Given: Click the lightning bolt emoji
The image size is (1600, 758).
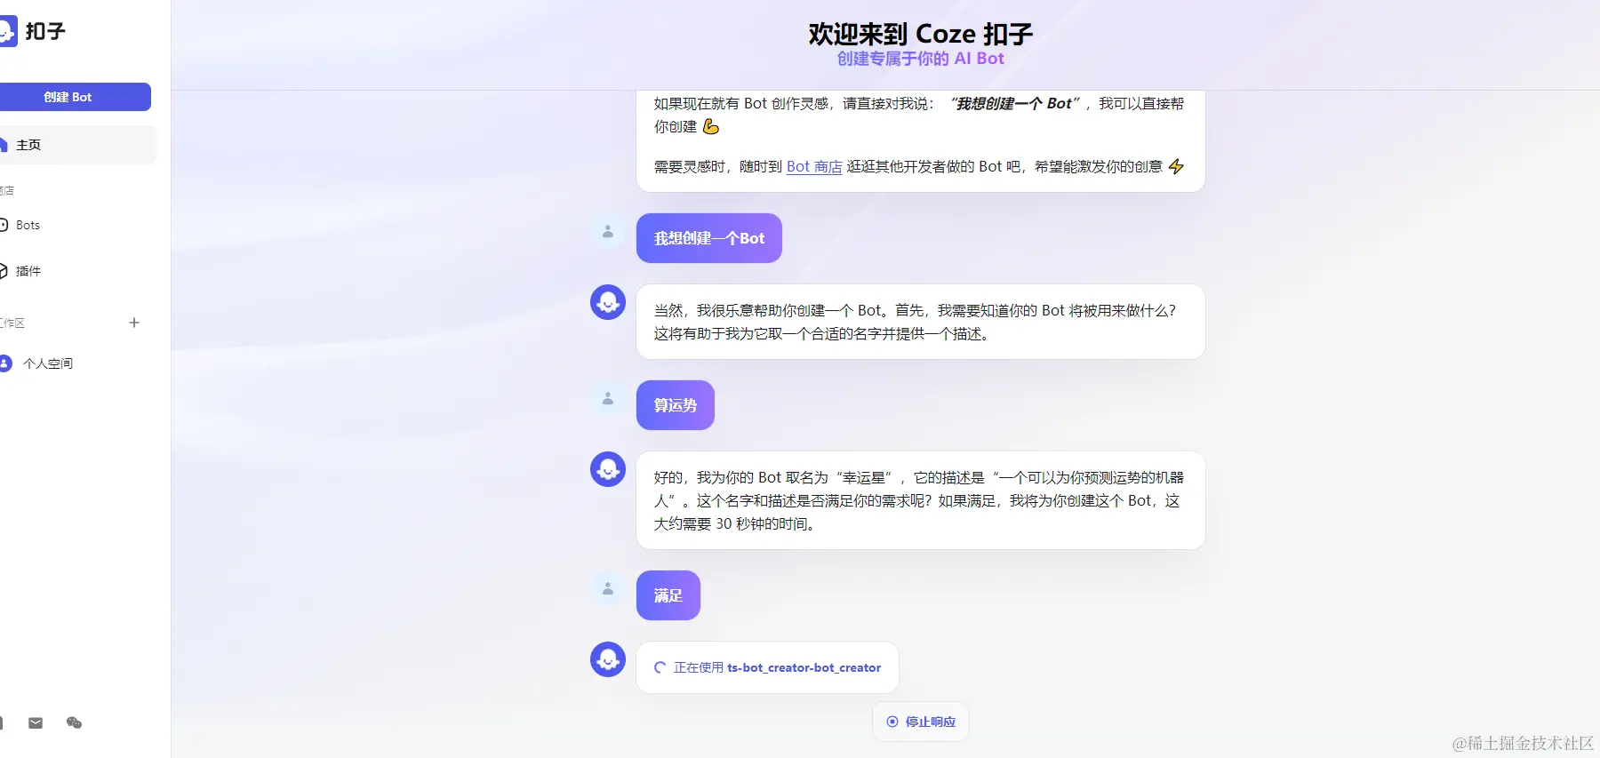Looking at the screenshot, I should [1176, 166].
